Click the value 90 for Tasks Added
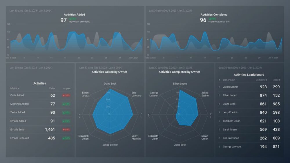 coord(53,112)
